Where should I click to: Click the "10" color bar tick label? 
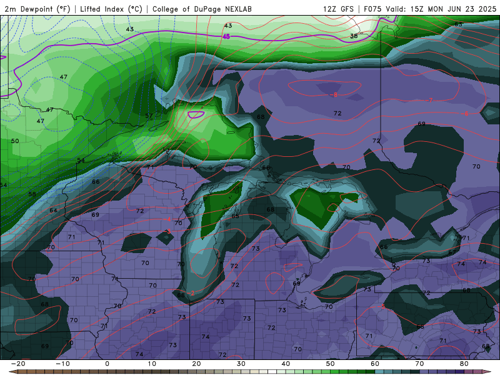coord(152,364)
